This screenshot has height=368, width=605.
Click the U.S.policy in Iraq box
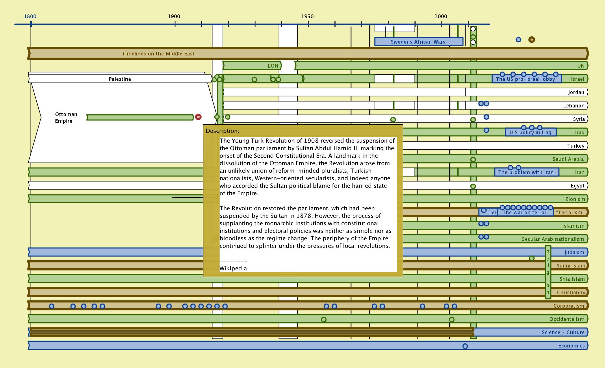point(530,133)
